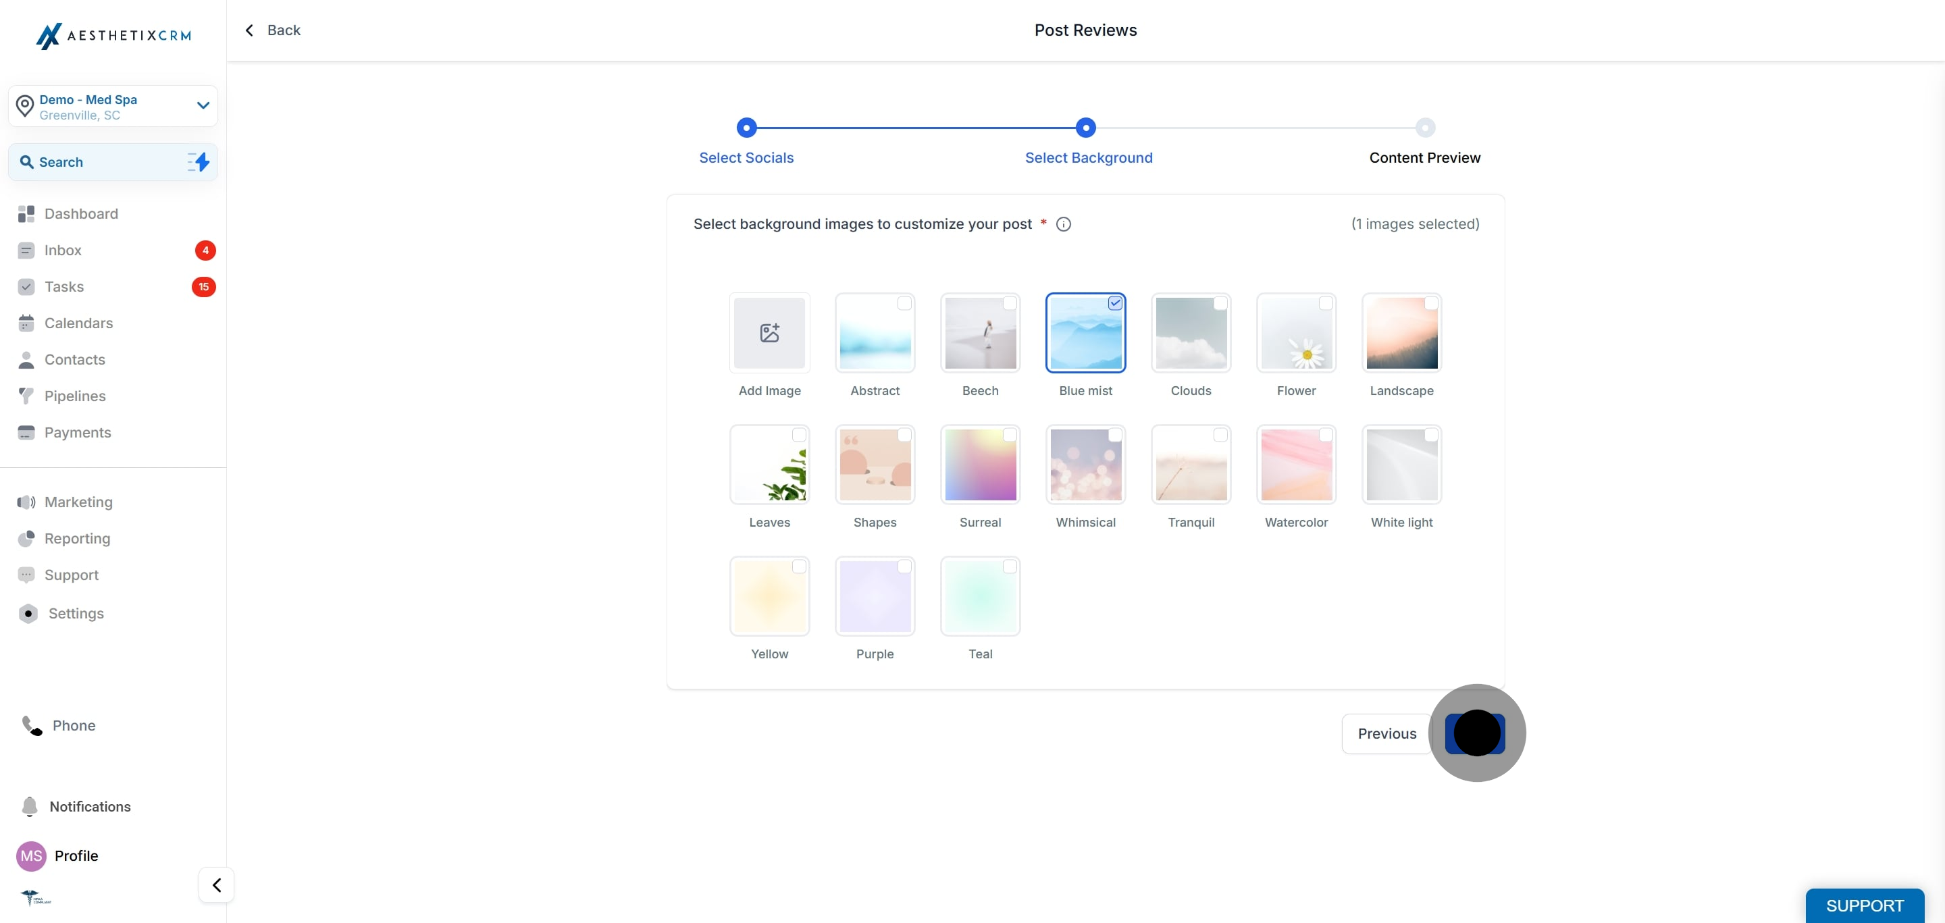The height and width of the screenshot is (923, 1945).
Task: Select the Tranquil background thumbnail
Action: 1191,465
